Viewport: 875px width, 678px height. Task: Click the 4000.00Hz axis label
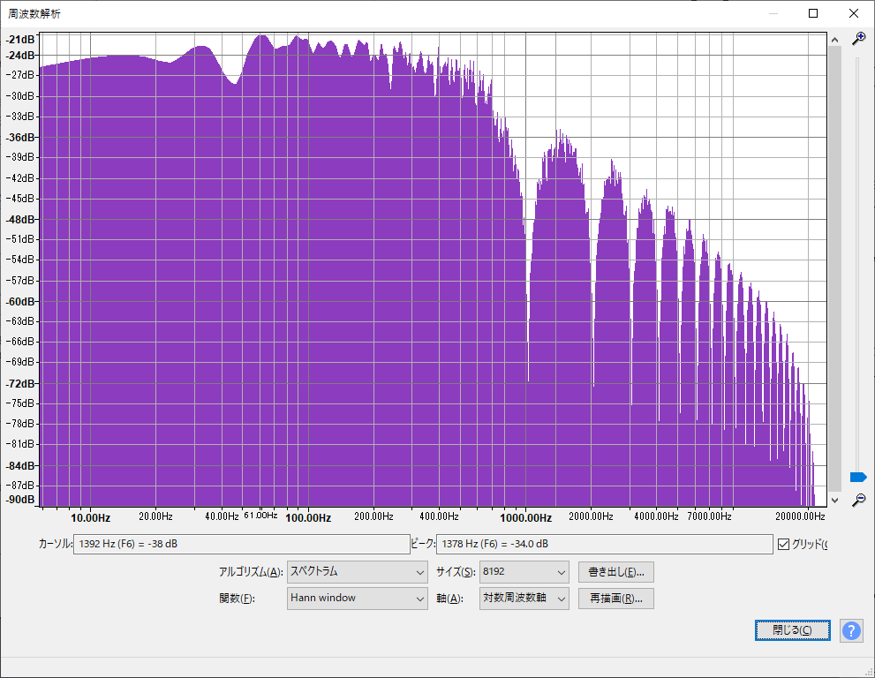coord(656,516)
